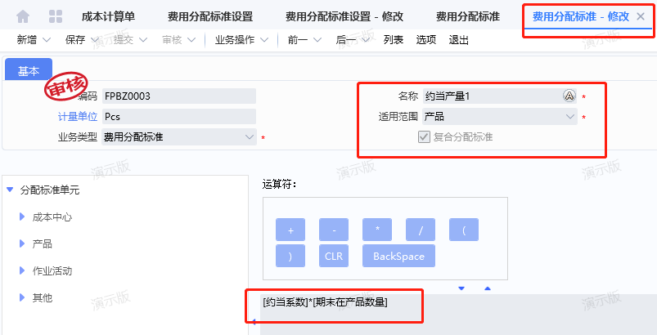Click the CLR button

coord(334,256)
